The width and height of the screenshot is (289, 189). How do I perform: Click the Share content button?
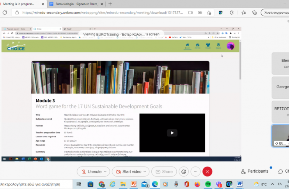tap(164, 171)
